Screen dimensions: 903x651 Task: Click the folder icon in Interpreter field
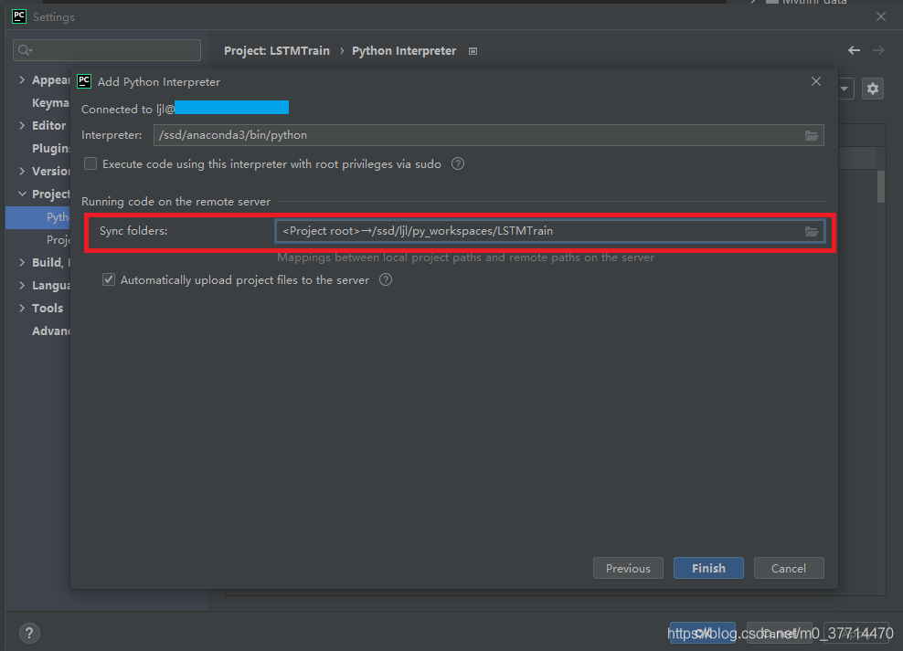811,135
